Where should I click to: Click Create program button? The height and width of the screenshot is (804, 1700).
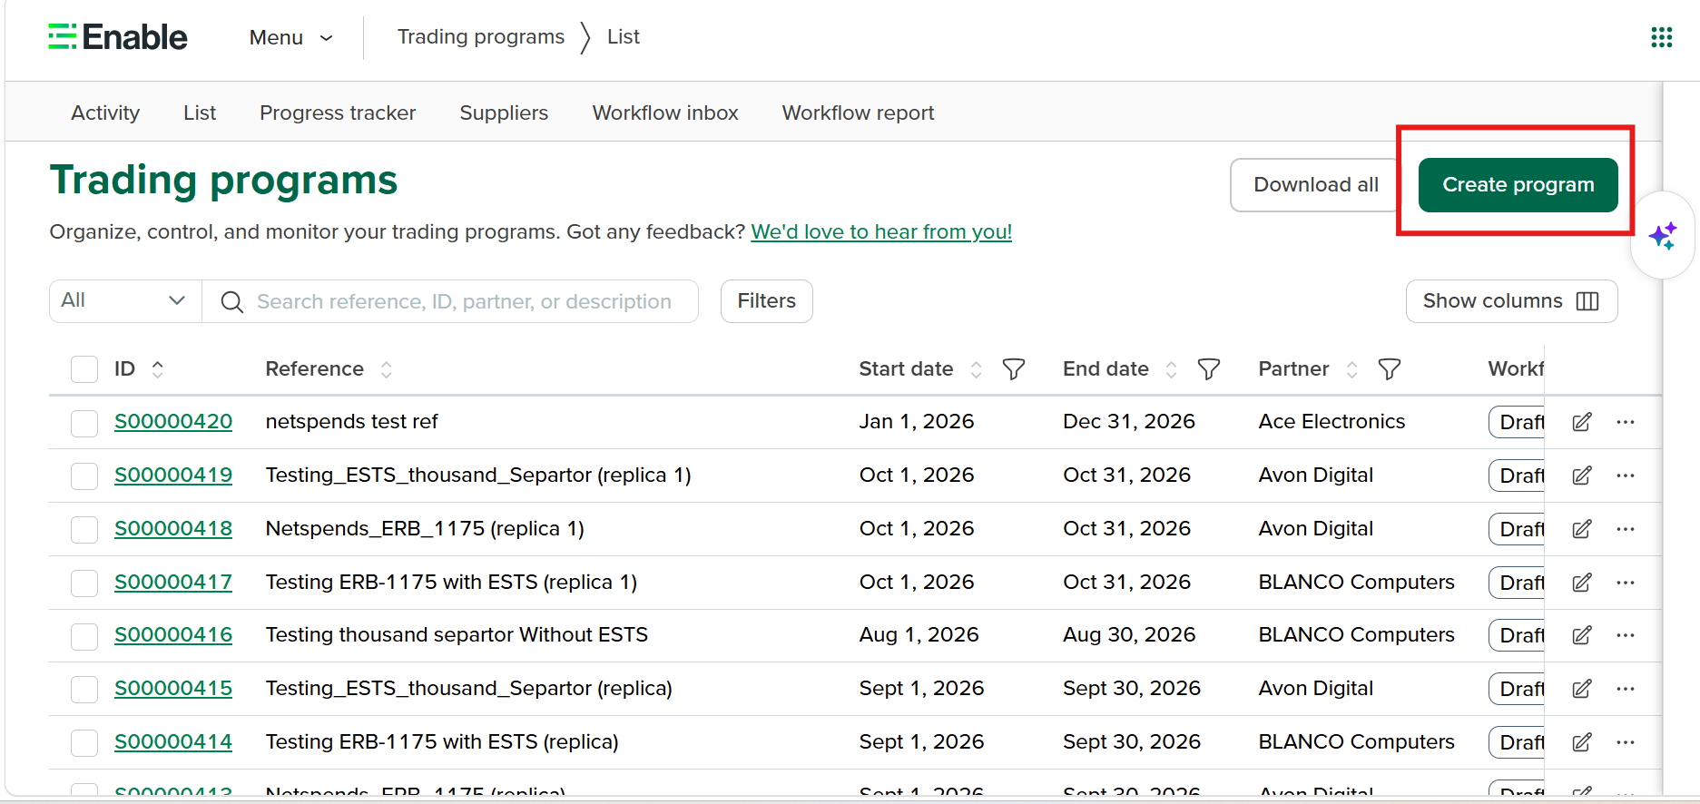pyautogui.click(x=1518, y=185)
